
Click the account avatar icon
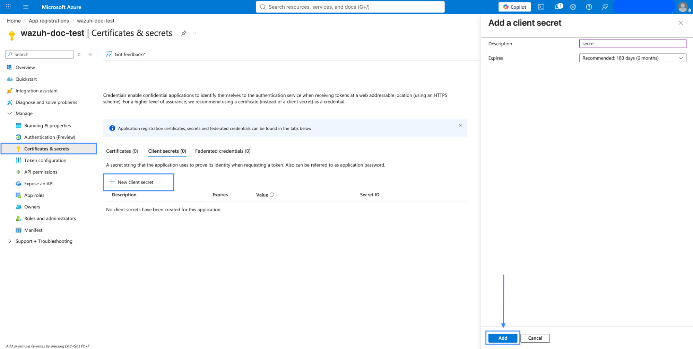coord(683,7)
